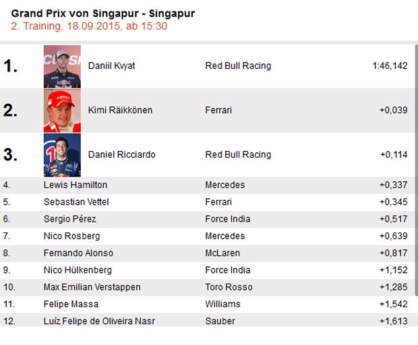Click the Sergio Pérez row name
Screen dimensions: 418x345
click(69, 219)
